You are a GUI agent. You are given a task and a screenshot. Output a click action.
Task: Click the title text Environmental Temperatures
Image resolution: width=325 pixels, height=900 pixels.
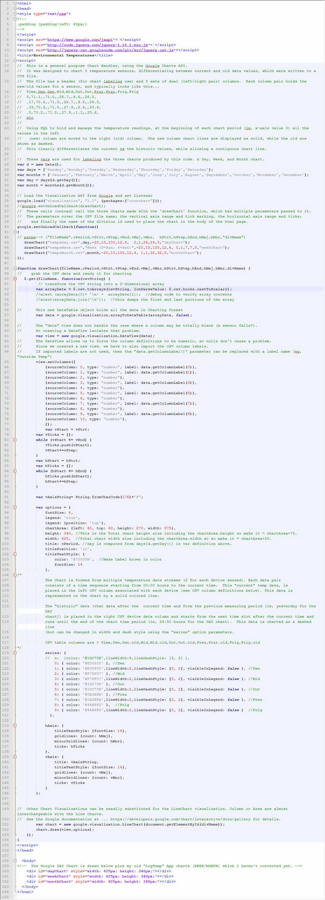tap(64, 55)
